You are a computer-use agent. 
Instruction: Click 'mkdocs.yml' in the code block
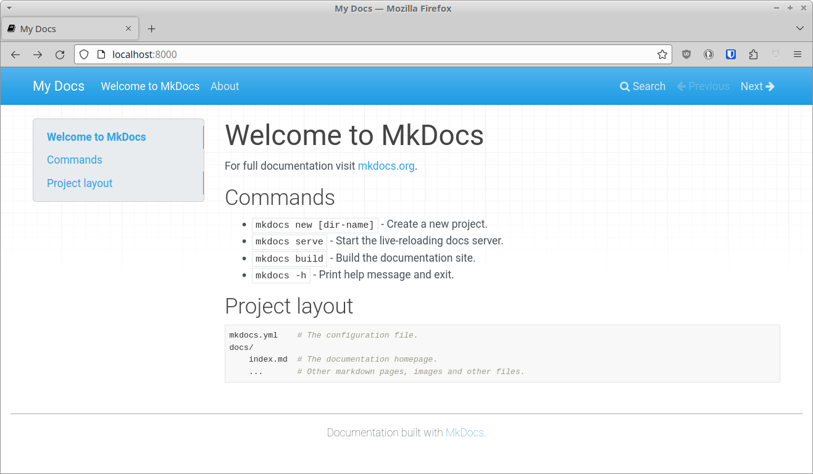click(254, 335)
